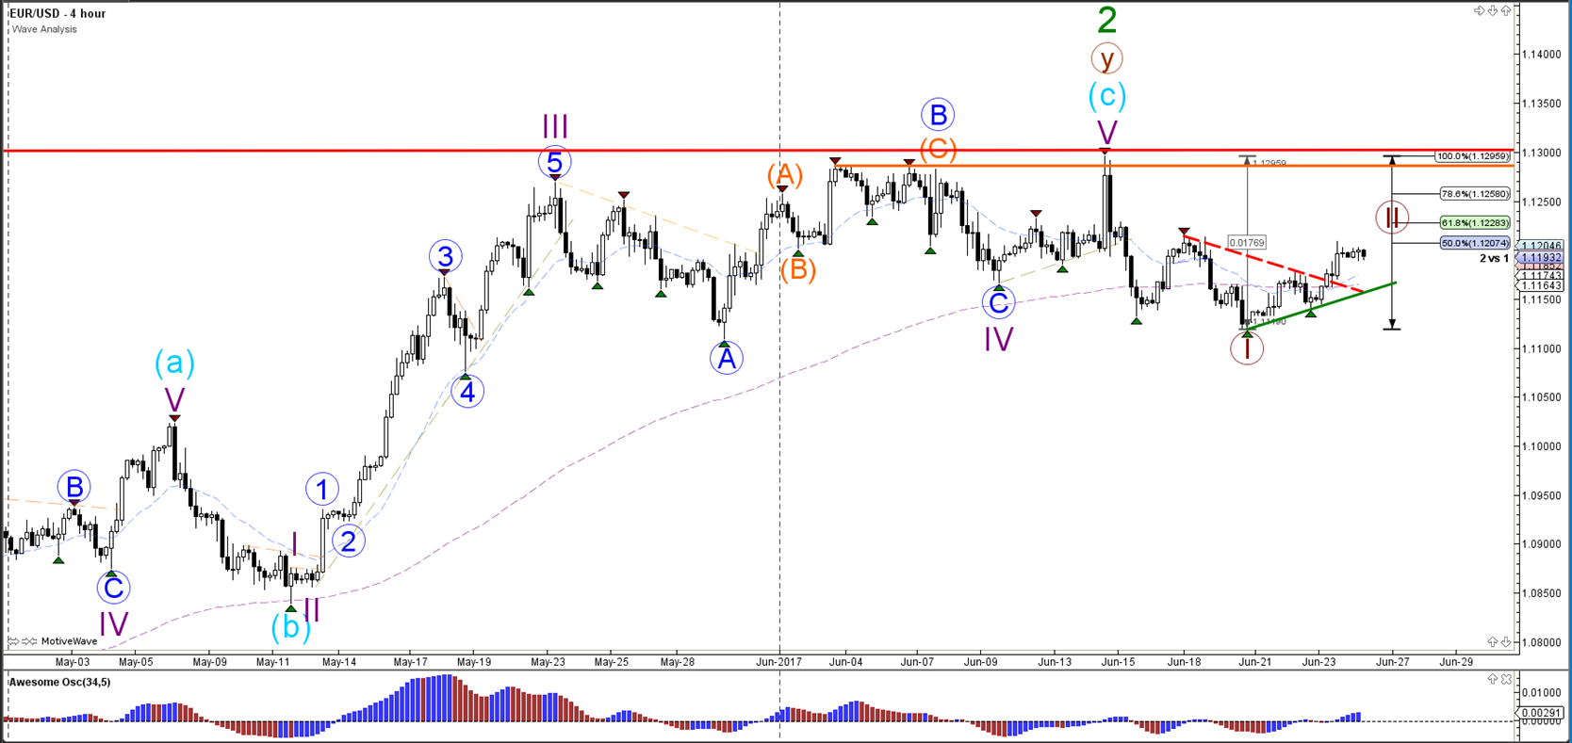This screenshot has height=743, width=1572.
Task: Select the cyan (a) wave label
Action: click(174, 363)
